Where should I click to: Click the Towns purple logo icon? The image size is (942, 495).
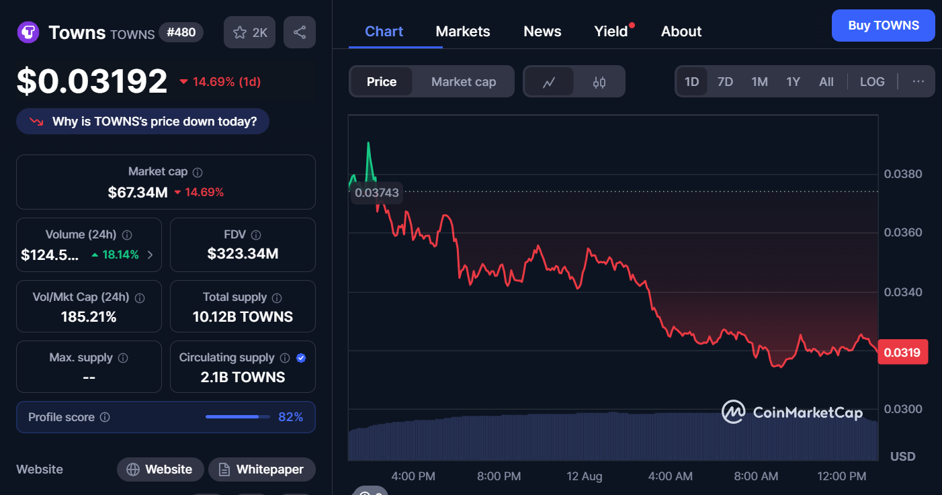pyautogui.click(x=28, y=32)
